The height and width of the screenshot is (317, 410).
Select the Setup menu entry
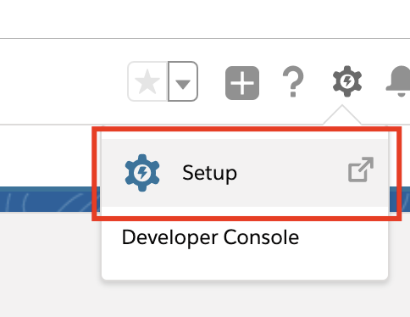click(245, 173)
